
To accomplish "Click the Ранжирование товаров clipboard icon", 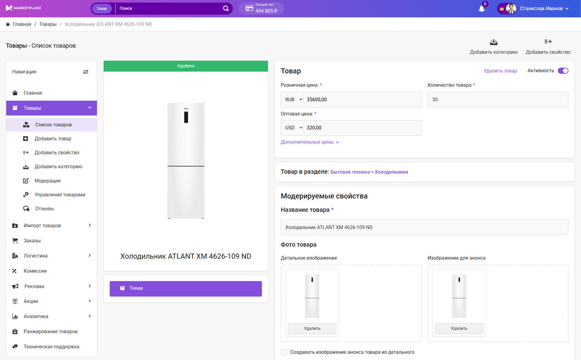I will coord(15,332).
